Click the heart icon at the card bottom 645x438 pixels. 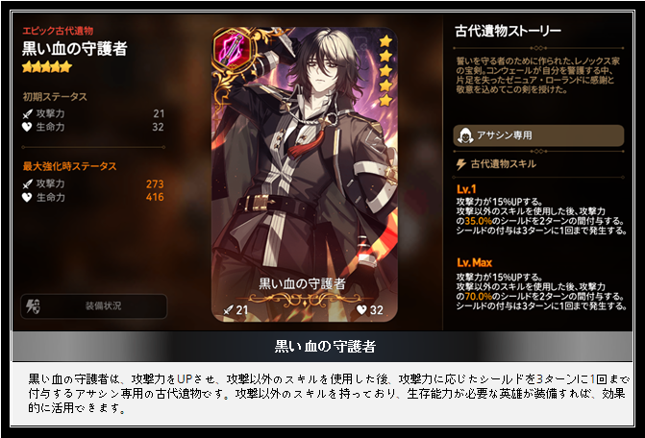pyautogui.click(x=361, y=310)
